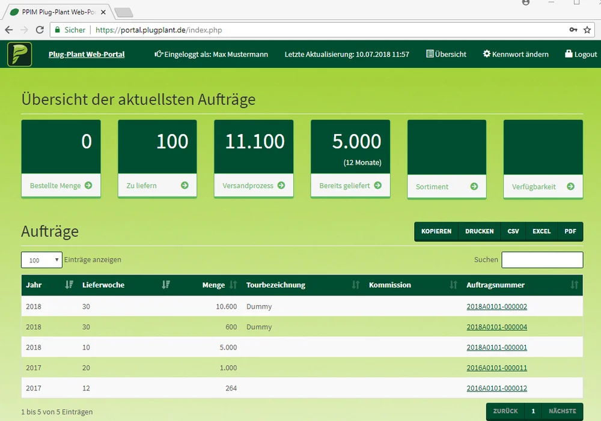Open Übersicht menu item
601x421 pixels.
coord(446,54)
